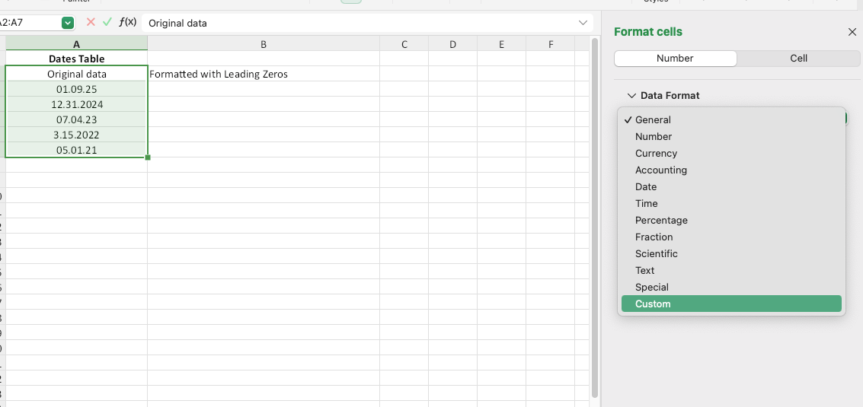This screenshot has height=407, width=863.
Task: Click the Dates Table title cell
Action: pyautogui.click(x=76, y=59)
